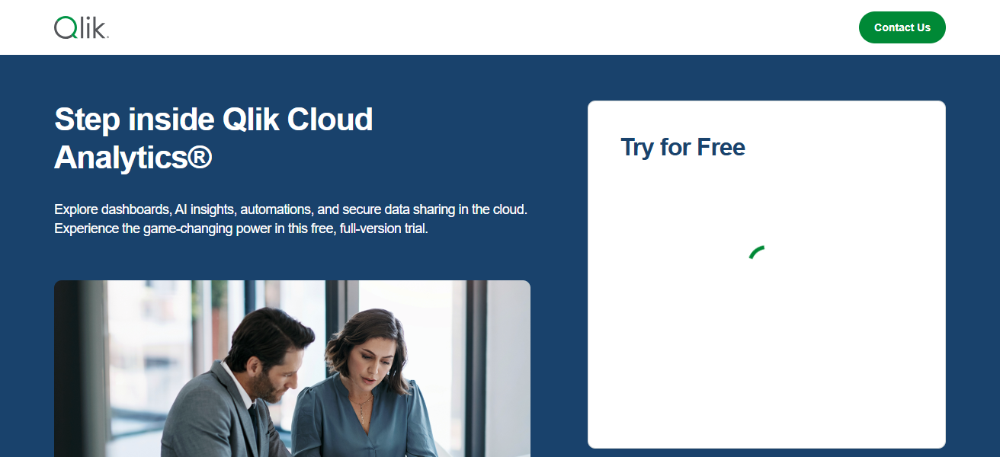Open the hero photo of two colleagues
The width and height of the screenshot is (1000, 457).
tap(292, 369)
